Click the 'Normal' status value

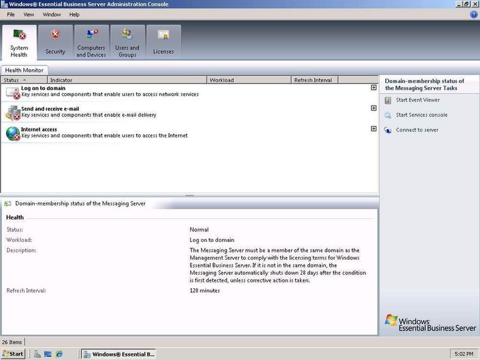coord(199,230)
